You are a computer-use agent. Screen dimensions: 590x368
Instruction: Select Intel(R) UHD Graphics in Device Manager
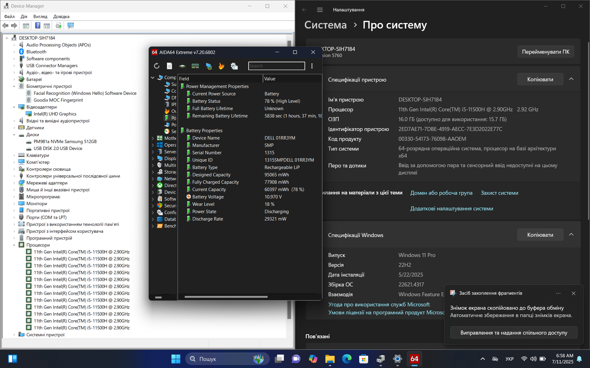coord(55,114)
